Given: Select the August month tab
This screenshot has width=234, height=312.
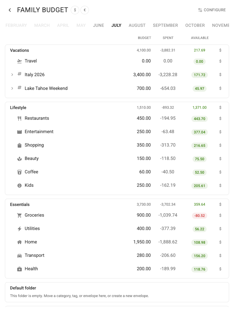Looking at the screenshot, I should (x=137, y=25).
